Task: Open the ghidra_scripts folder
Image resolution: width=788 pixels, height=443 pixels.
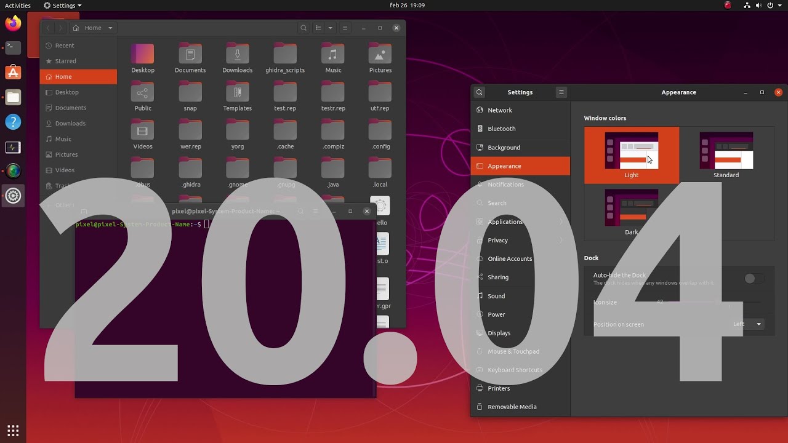Action: [x=285, y=58]
